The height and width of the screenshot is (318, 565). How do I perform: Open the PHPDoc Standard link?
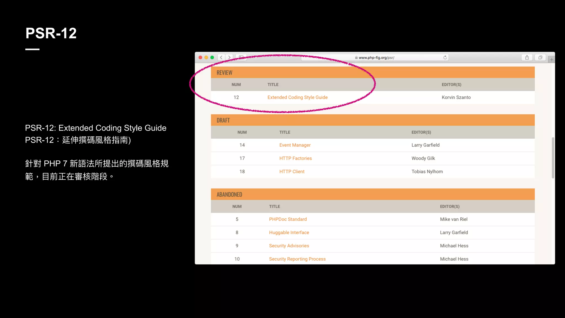pyautogui.click(x=288, y=219)
